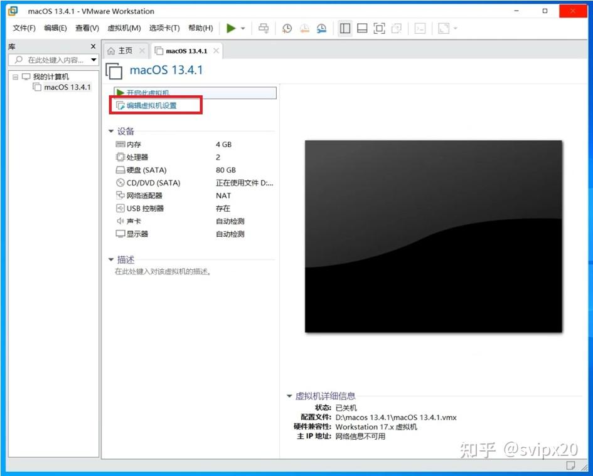Click the 硬盘 (SATA) device row

pos(195,170)
